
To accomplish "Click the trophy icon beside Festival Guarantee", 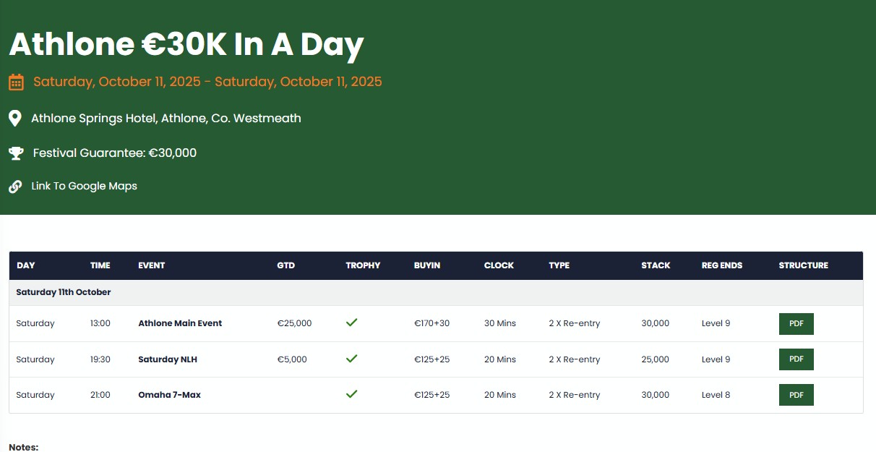I will point(16,153).
